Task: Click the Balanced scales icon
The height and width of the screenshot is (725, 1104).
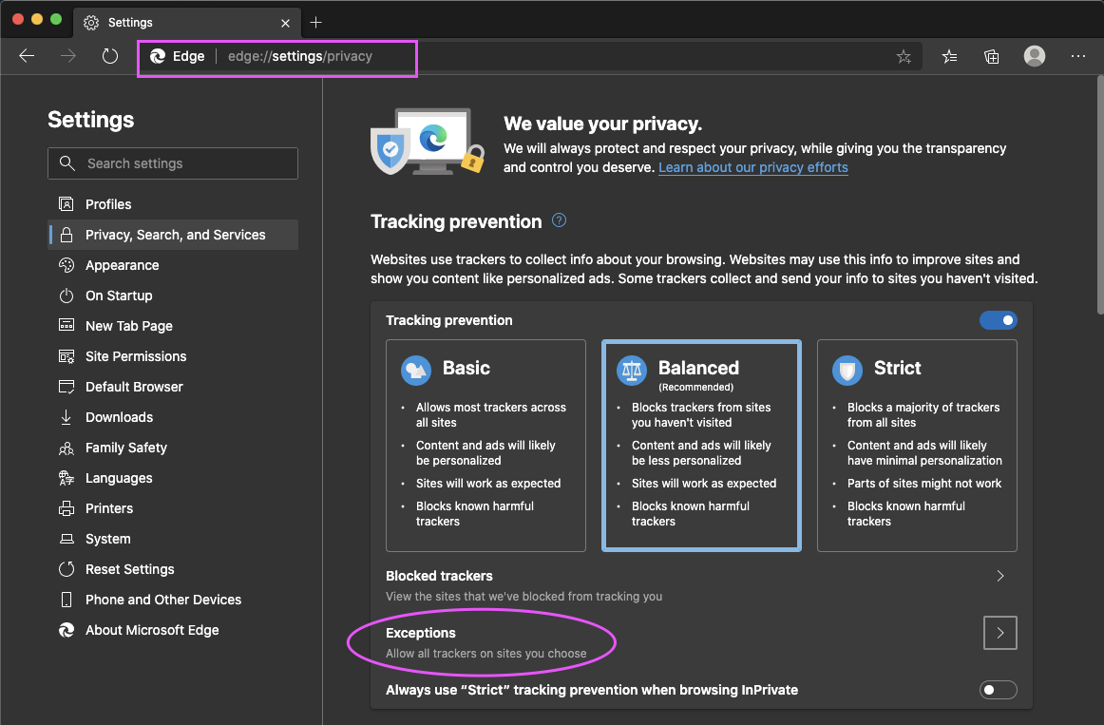Action: [632, 371]
